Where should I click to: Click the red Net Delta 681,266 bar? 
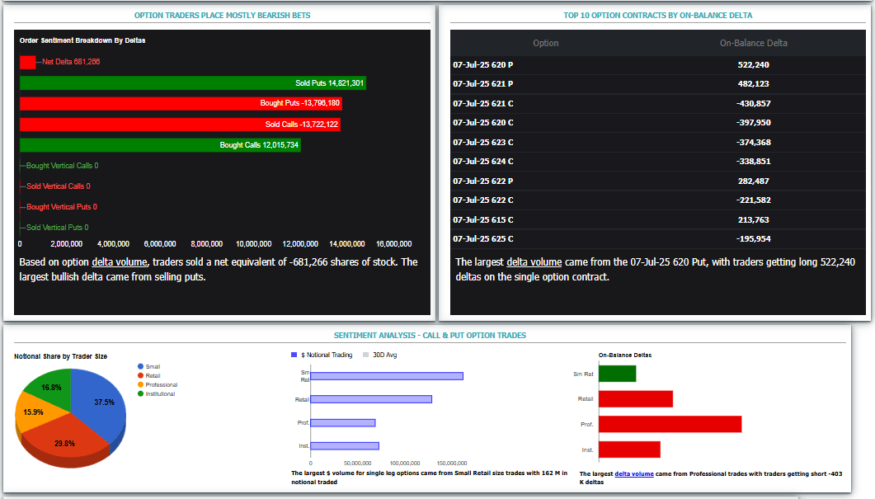[x=27, y=62]
